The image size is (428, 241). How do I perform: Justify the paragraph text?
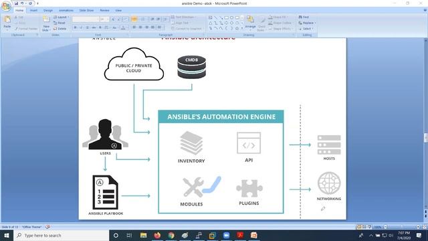point(152,27)
